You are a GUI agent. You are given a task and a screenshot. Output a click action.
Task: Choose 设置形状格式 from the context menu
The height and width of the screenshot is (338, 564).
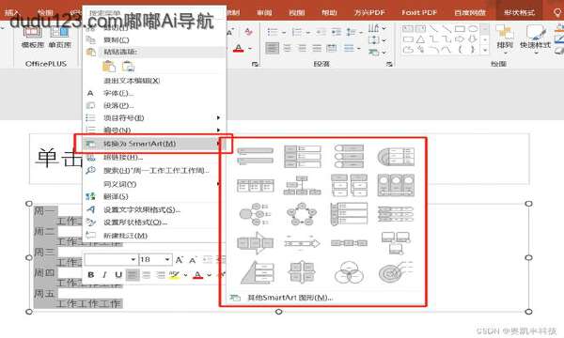point(134,223)
